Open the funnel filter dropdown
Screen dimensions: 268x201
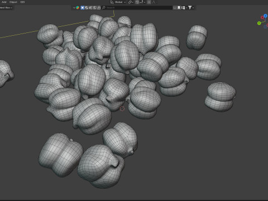click(191, 8)
